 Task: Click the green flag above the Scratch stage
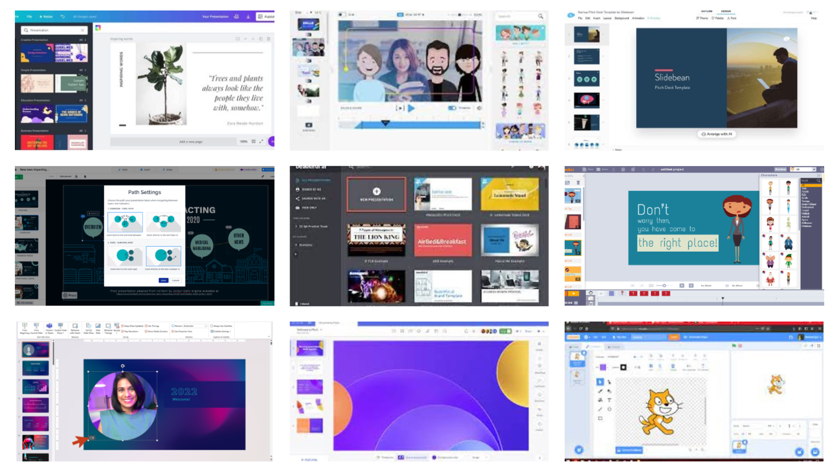(x=734, y=346)
